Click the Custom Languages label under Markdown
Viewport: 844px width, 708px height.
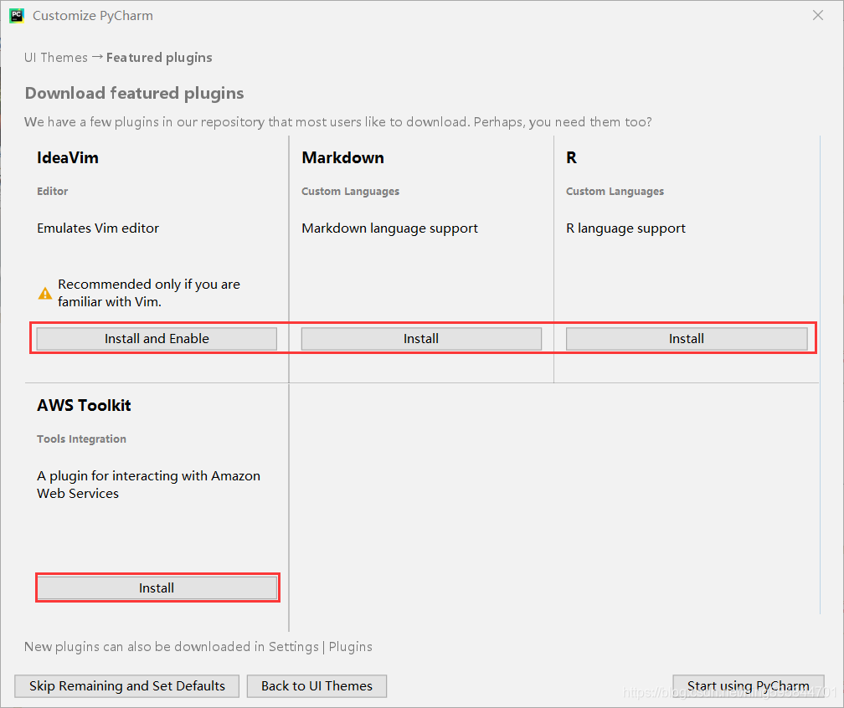point(350,192)
